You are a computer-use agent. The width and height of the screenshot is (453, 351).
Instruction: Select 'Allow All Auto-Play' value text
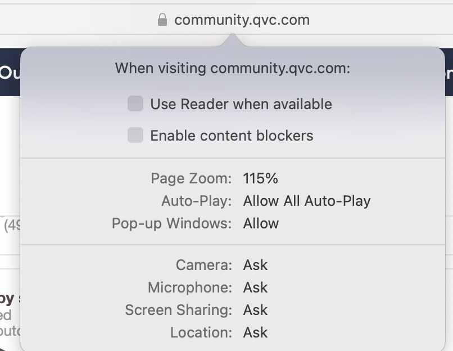pyautogui.click(x=307, y=201)
